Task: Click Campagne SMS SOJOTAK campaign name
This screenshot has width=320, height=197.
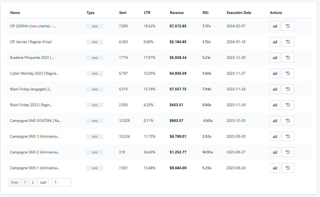Action: pyautogui.click(x=36, y=121)
